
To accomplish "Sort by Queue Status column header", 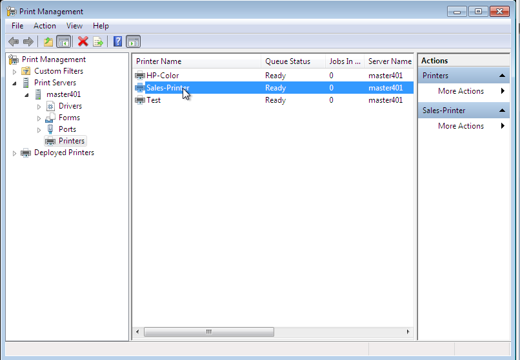I will (293, 61).
